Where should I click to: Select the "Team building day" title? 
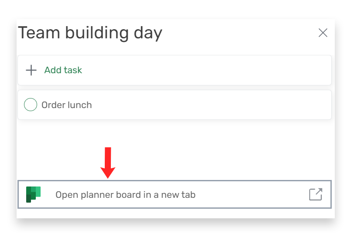click(x=90, y=33)
